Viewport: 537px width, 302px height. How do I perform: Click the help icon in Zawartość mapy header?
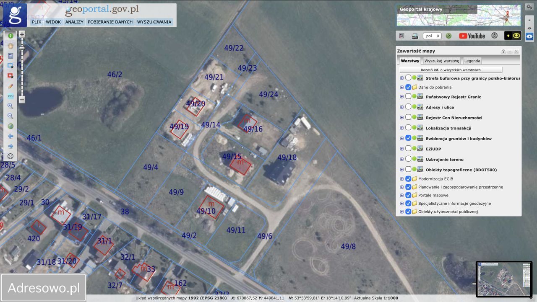coord(503,52)
